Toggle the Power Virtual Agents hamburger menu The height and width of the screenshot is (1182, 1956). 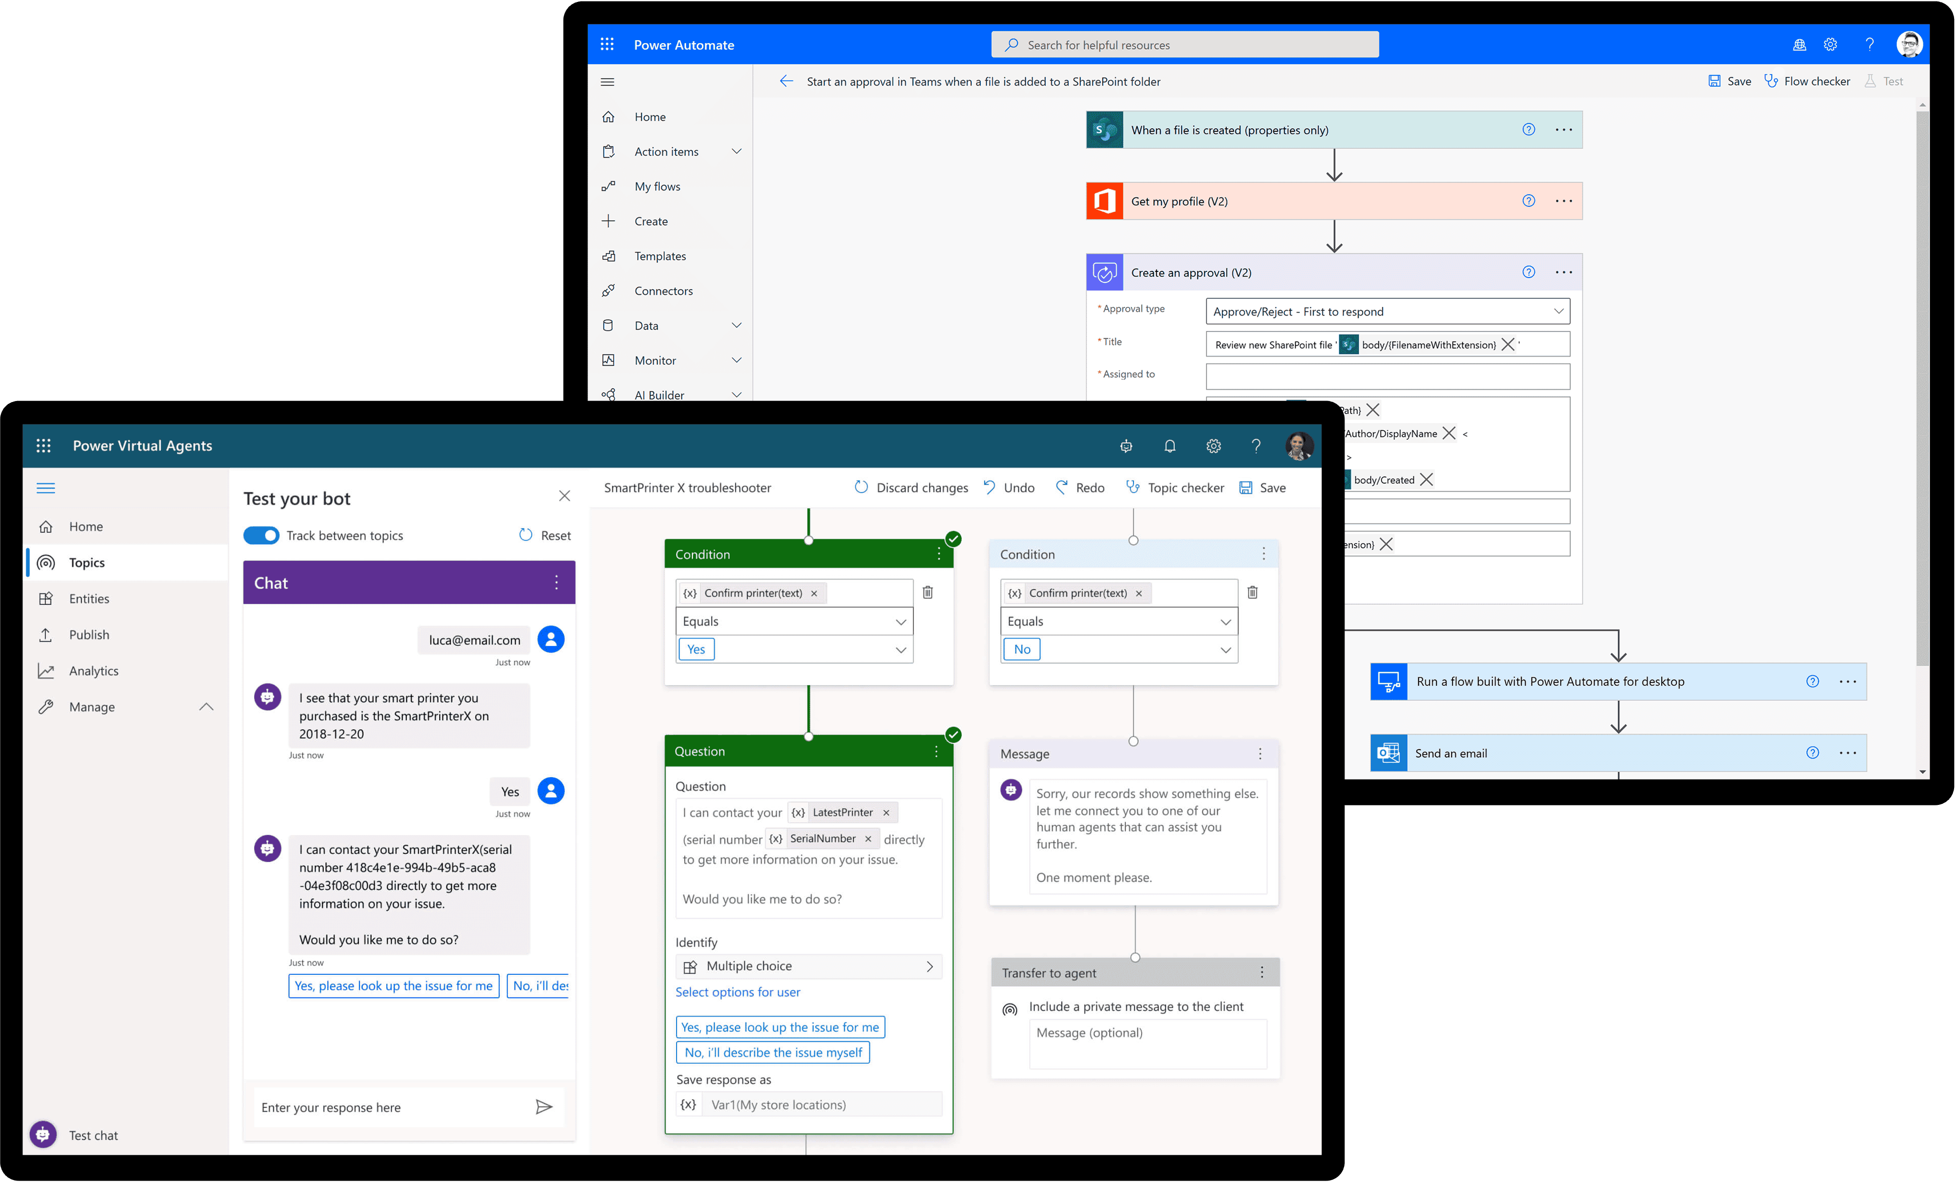click(x=46, y=488)
